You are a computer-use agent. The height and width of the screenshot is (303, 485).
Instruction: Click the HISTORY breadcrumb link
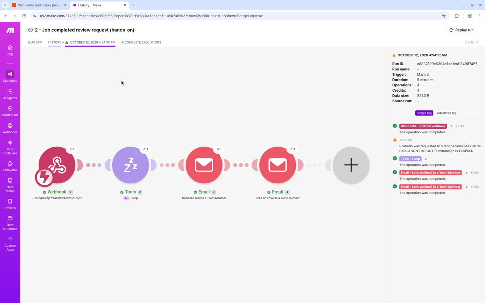(55, 42)
